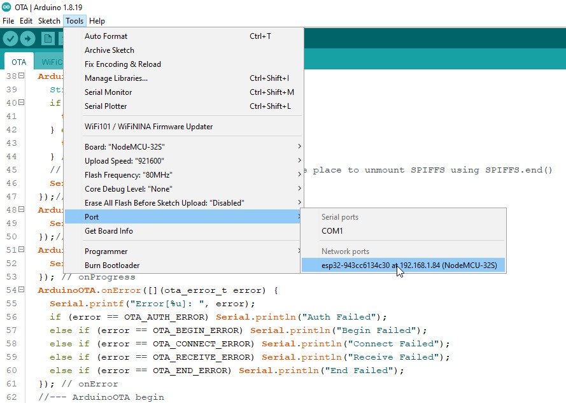The height and width of the screenshot is (403, 566).
Task: Click the "//--- ArduinoOTA begin" comment
Action: [101, 397]
